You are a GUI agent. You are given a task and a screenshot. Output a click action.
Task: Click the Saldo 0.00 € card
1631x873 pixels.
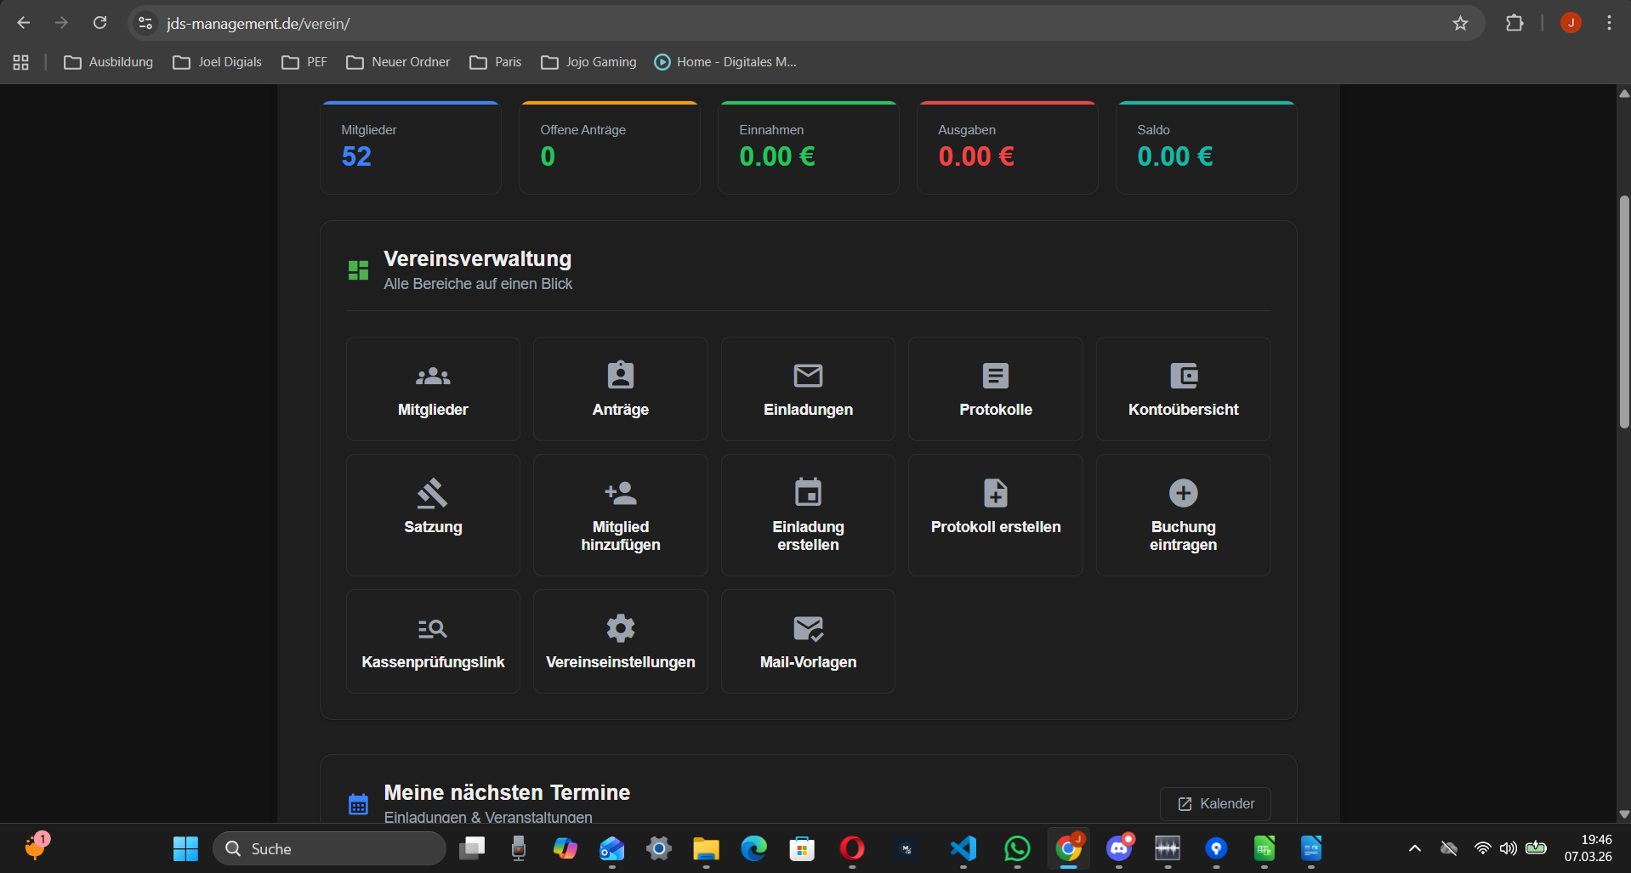pyautogui.click(x=1207, y=148)
